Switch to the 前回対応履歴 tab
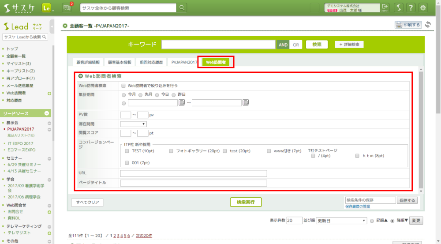The image size is (441, 244). pyautogui.click(x=151, y=62)
